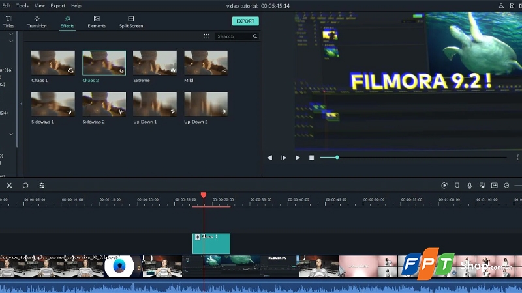522x293 pixels.
Task: Click the Stop button in preview
Action: click(312, 158)
